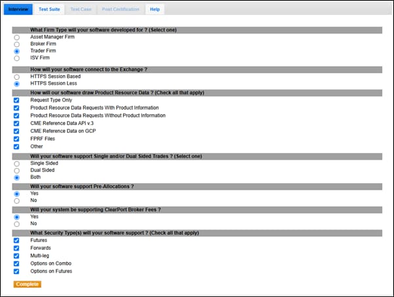The image size is (394, 297).
Task: Click the Complete button
Action: [27, 284]
